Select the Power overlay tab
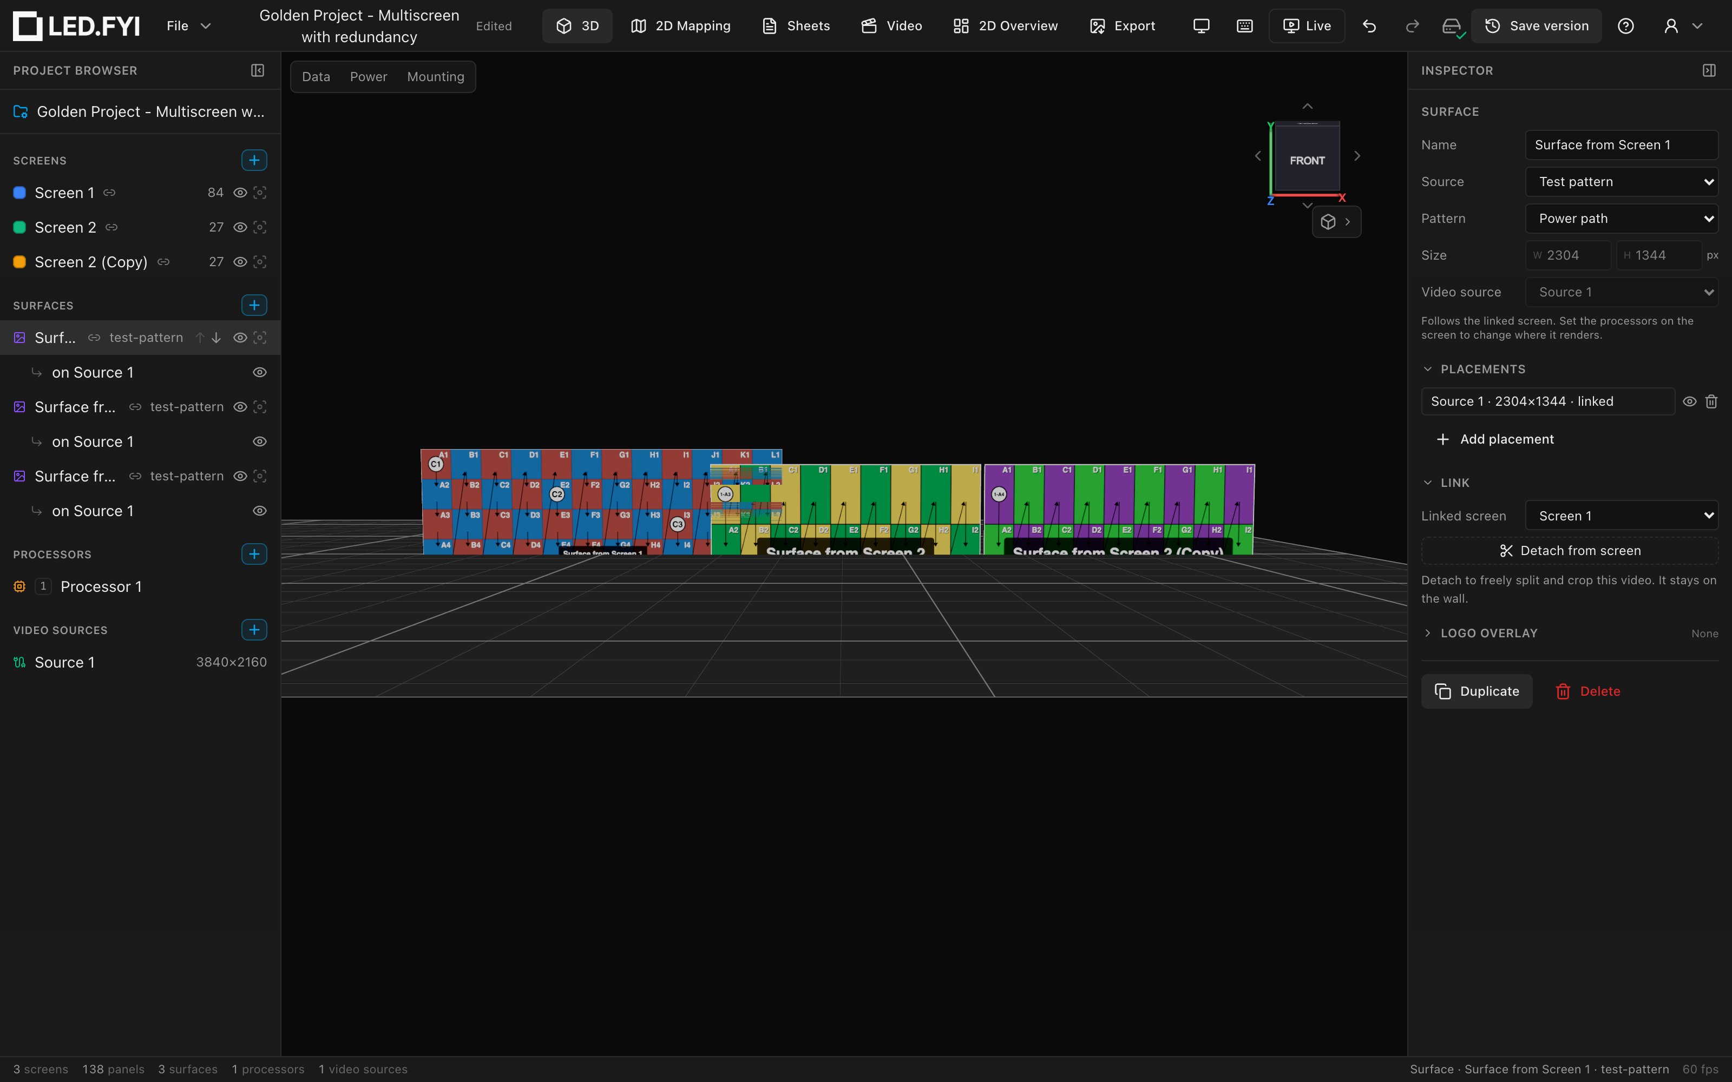Image resolution: width=1732 pixels, height=1082 pixels. pos(369,77)
